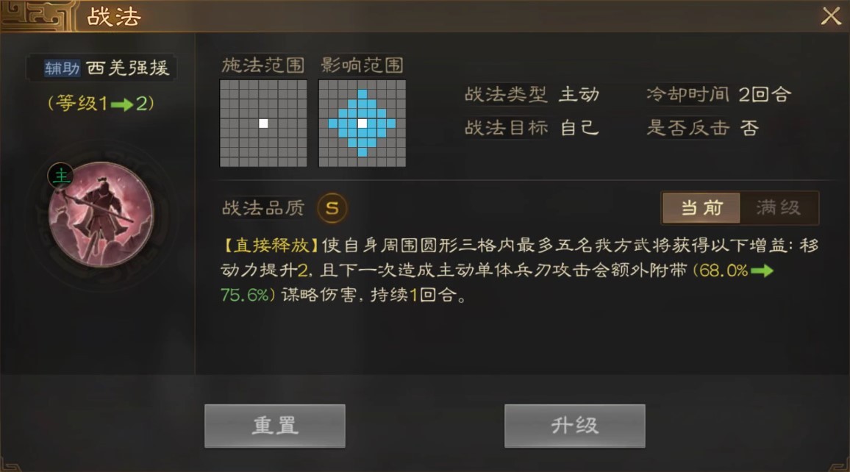Click the 施法范围 cast range grid
Screen dimensions: 850x472
[263, 123]
